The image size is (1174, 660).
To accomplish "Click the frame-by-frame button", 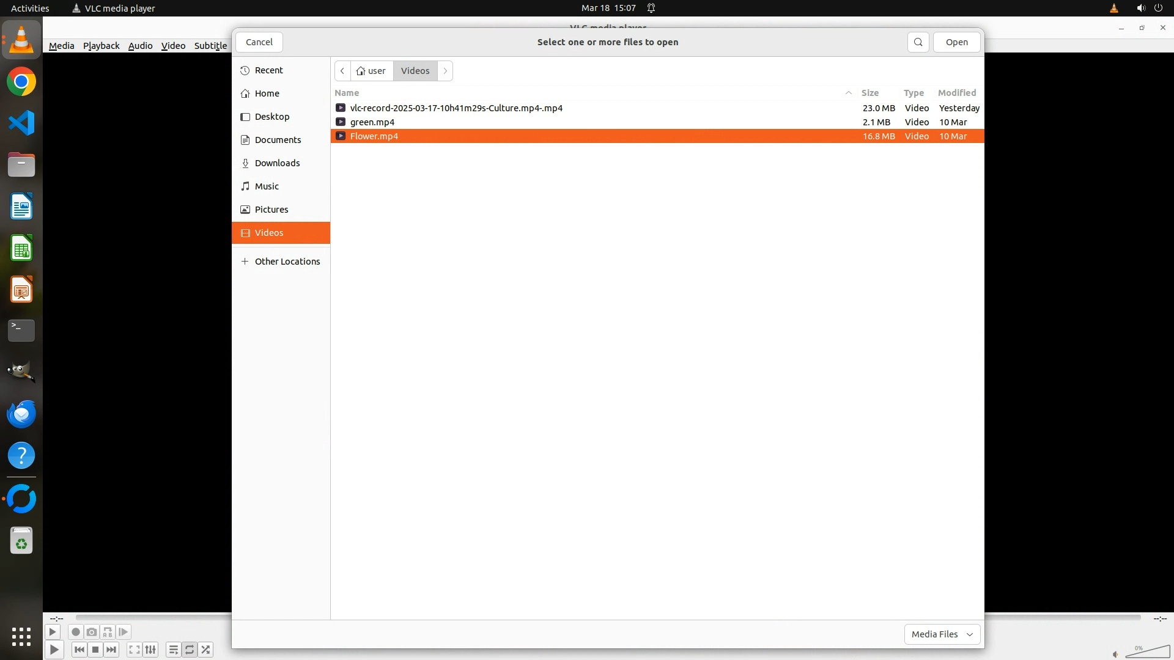I will click(124, 632).
